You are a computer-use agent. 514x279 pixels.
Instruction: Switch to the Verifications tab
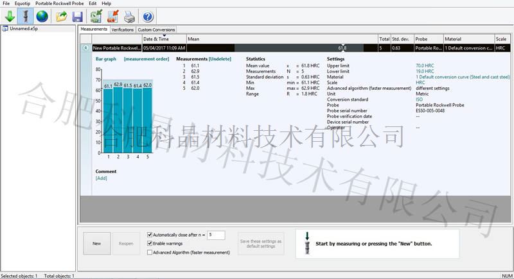[x=122, y=30]
